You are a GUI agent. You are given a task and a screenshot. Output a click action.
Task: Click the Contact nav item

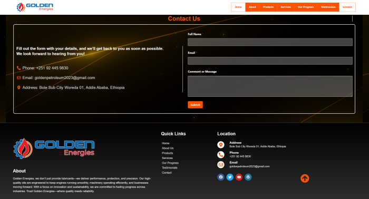click(x=347, y=7)
